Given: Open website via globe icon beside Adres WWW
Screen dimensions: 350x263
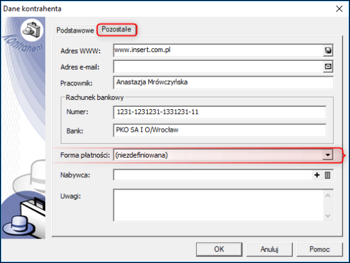Looking at the screenshot, I should pyautogui.click(x=328, y=50).
